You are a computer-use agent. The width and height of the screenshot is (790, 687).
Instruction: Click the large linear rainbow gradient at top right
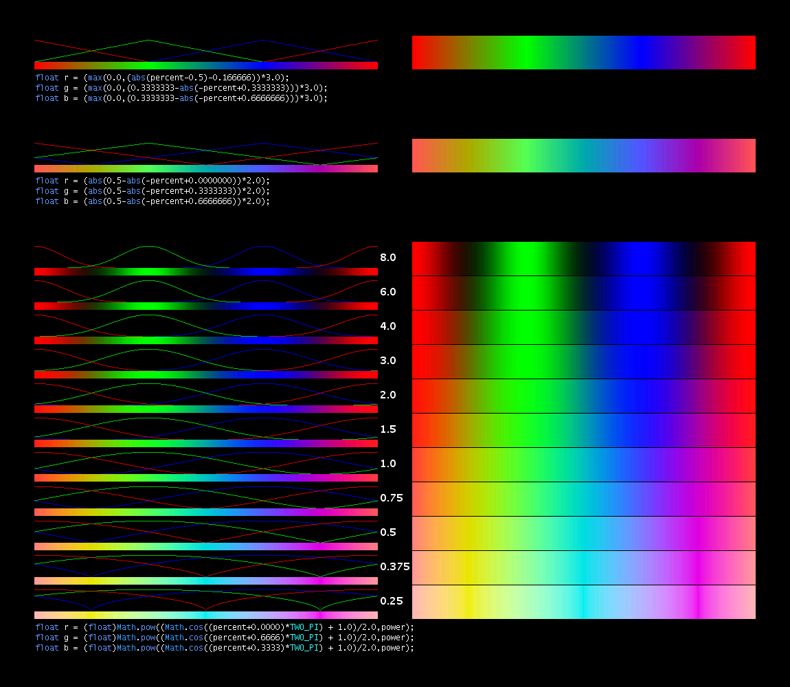583,53
